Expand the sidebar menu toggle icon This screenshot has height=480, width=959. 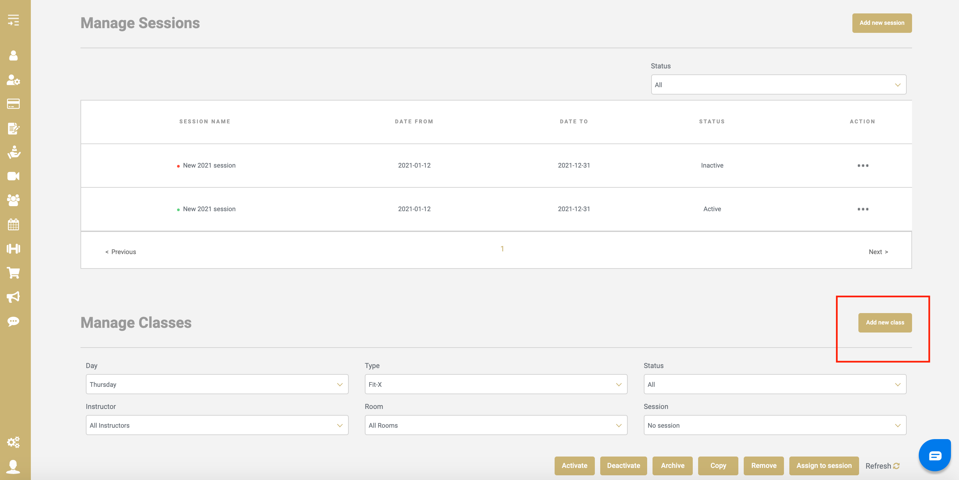[x=13, y=20]
